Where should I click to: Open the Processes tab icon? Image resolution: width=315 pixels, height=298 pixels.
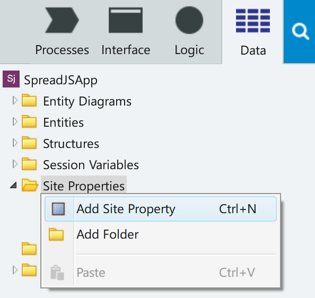coord(62,20)
